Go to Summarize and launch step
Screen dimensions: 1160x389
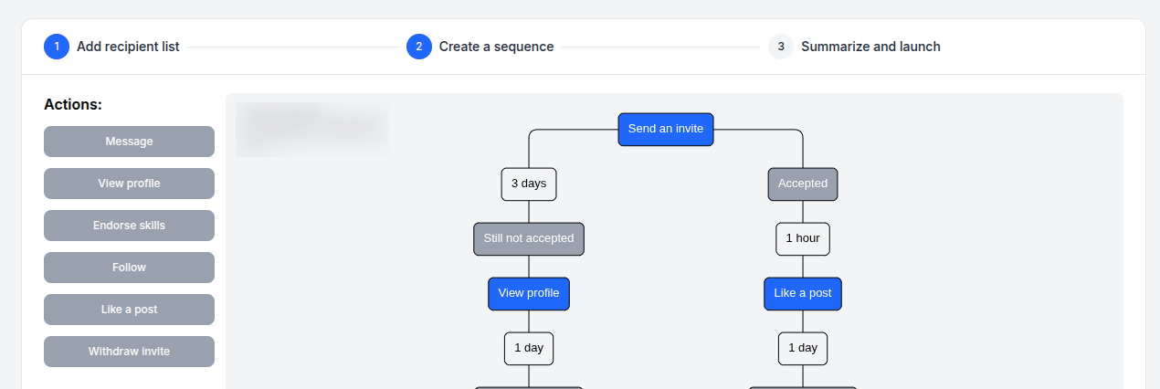[x=870, y=47]
